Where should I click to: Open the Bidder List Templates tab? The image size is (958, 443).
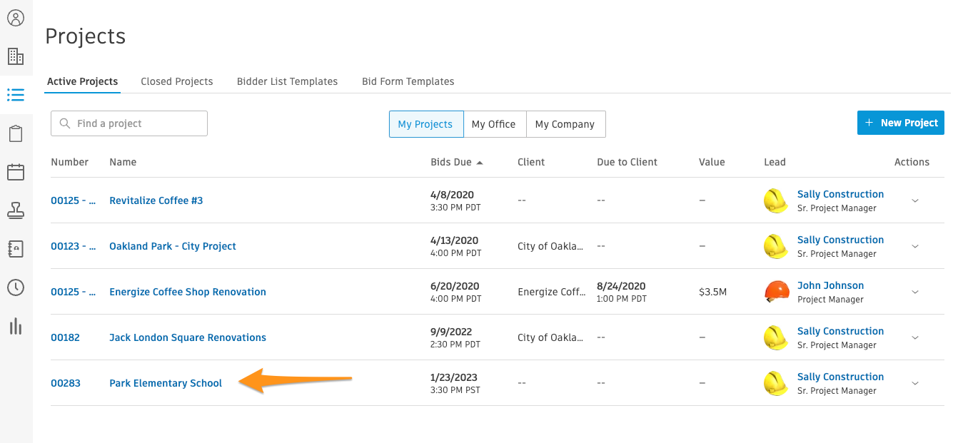pyautogui.click(x=288, y=81)
